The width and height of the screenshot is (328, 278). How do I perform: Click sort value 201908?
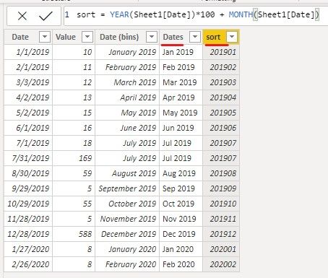(221, 173)
